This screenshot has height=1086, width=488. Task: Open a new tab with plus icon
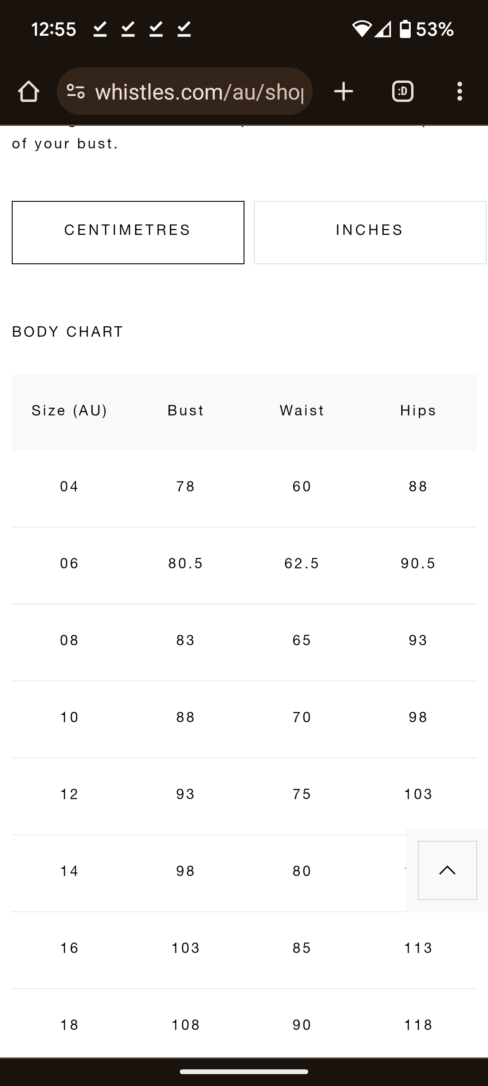click(343, 91)
